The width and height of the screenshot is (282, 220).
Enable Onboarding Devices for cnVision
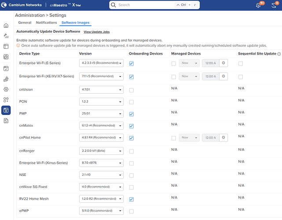(132, 90)
